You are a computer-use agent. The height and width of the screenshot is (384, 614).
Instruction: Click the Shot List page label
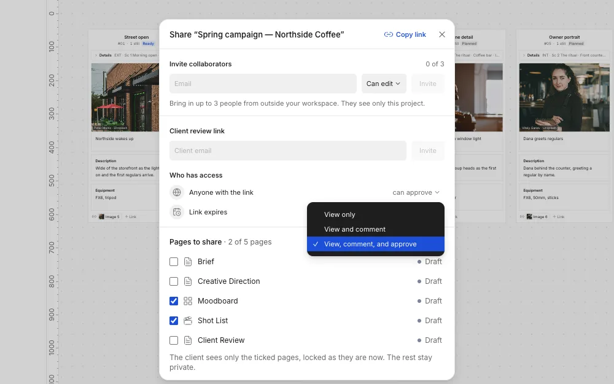212,321
